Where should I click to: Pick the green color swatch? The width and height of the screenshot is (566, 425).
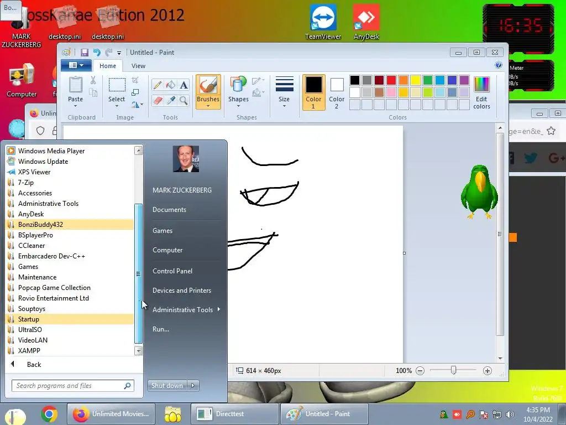click(x=428, y=80)
